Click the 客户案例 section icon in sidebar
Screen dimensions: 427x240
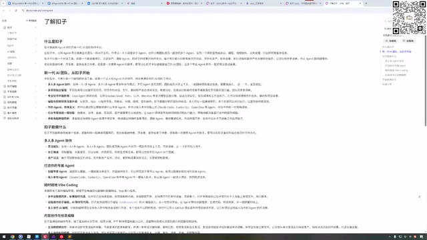5,113
